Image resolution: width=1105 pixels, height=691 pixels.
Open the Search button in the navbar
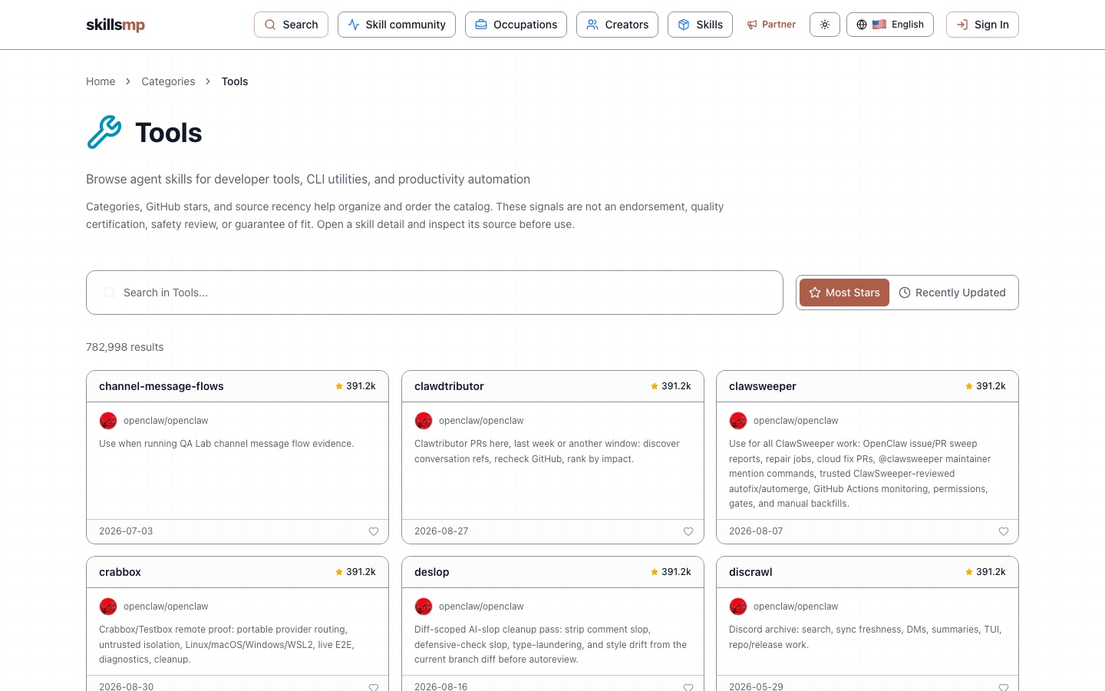pyautogui.click(x=291, y=25)
